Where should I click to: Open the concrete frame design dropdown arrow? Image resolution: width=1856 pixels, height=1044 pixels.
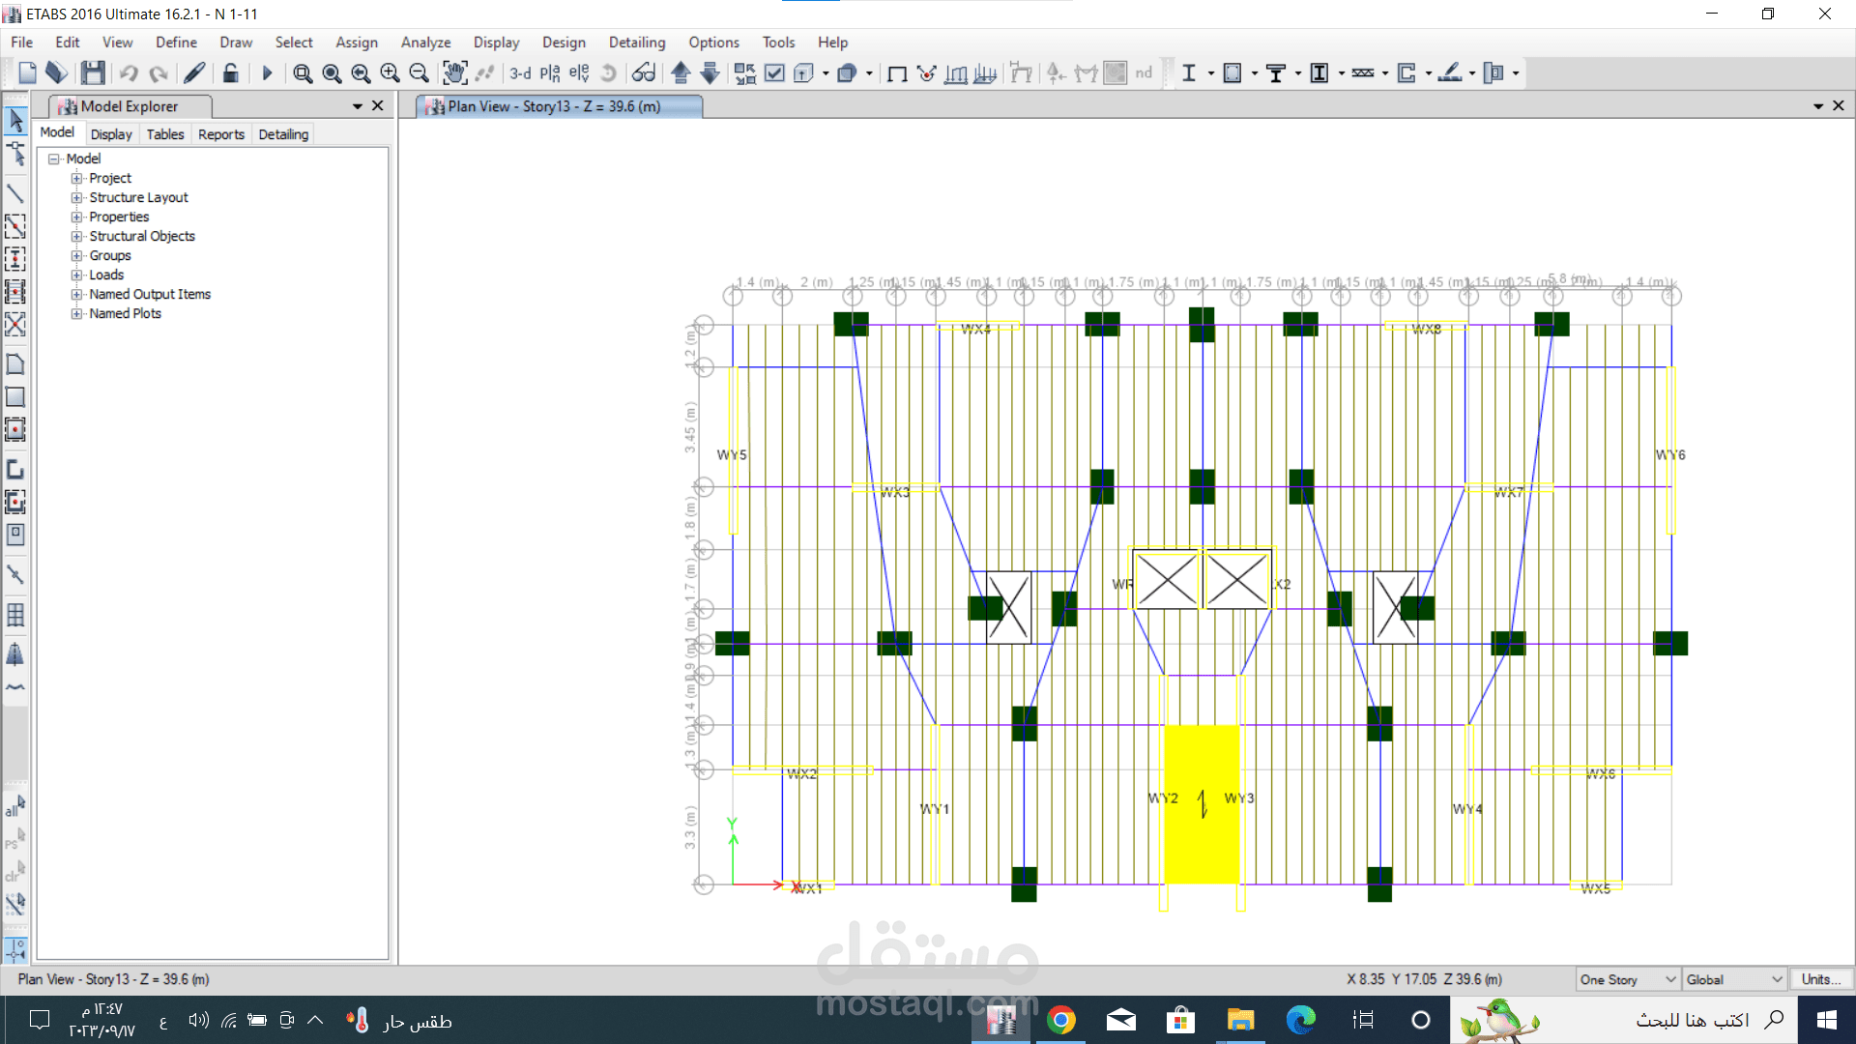tap(1255, 72)
